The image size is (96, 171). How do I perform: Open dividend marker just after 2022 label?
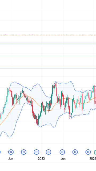tap(49, 152)
